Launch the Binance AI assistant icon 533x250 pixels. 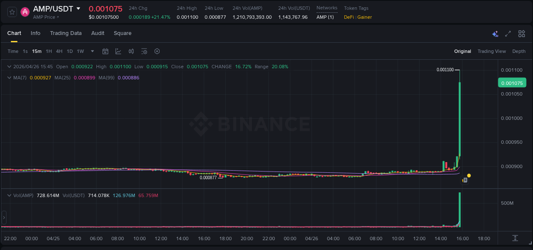coord(495,33)
